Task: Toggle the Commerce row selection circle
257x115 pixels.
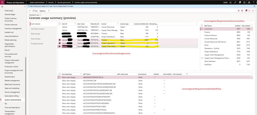Action: click(202, 29)
